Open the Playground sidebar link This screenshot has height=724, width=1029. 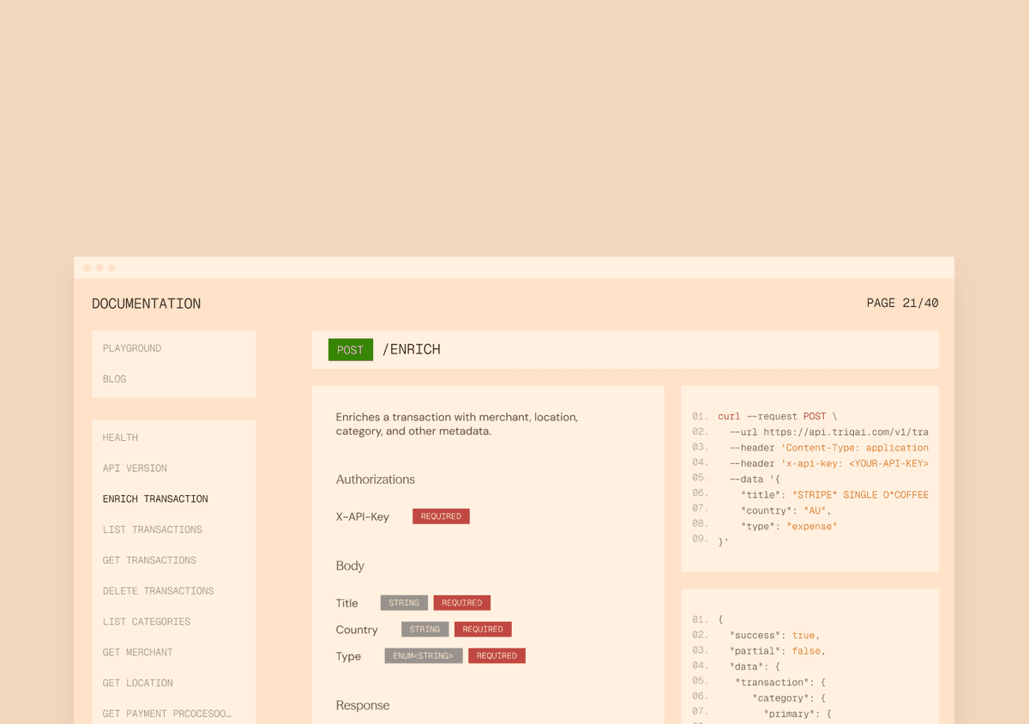(132, 348)
